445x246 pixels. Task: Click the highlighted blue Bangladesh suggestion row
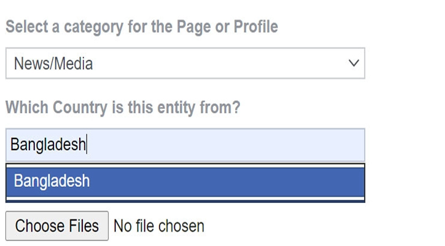tap(185, 181)
